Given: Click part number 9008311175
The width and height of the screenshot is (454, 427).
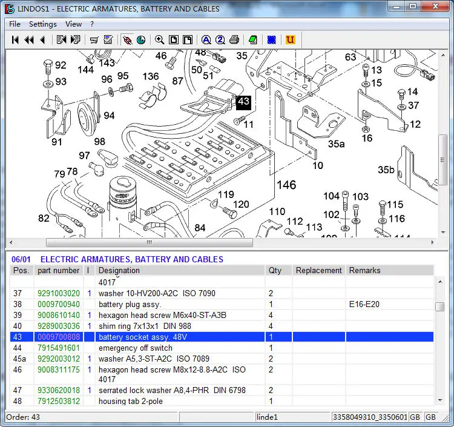Looking at the screenshot, I should pyautogui.click(x=59, y=369).
